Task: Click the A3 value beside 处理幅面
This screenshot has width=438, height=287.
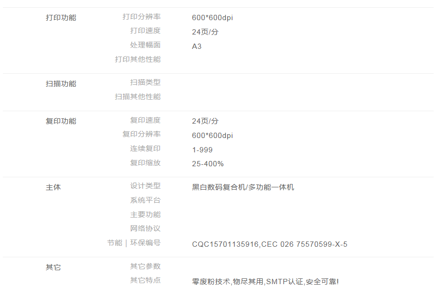Action: click(197, 46)
